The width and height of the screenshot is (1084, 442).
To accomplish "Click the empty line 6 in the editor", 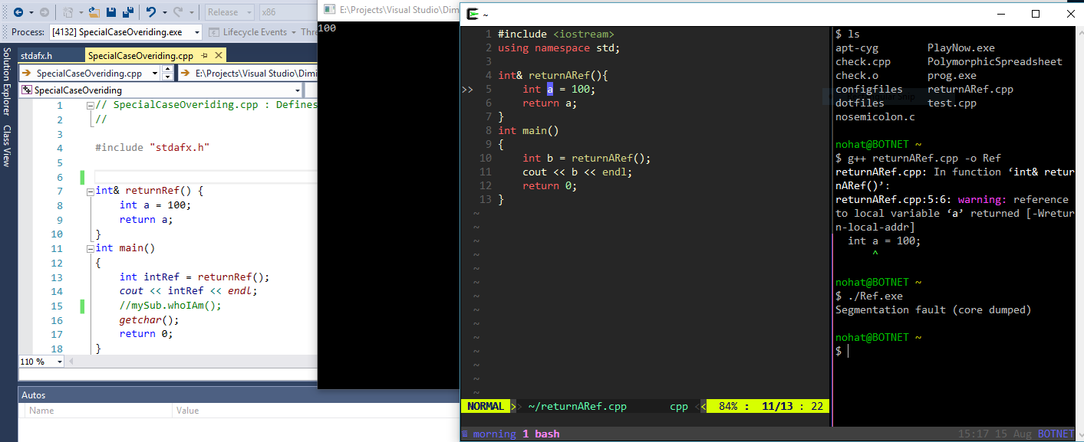I will tap(199, 177).
